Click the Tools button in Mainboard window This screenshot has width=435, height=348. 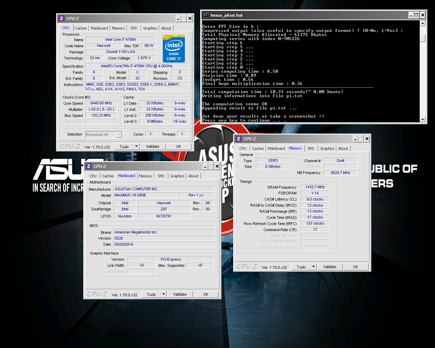pos(151,294)
